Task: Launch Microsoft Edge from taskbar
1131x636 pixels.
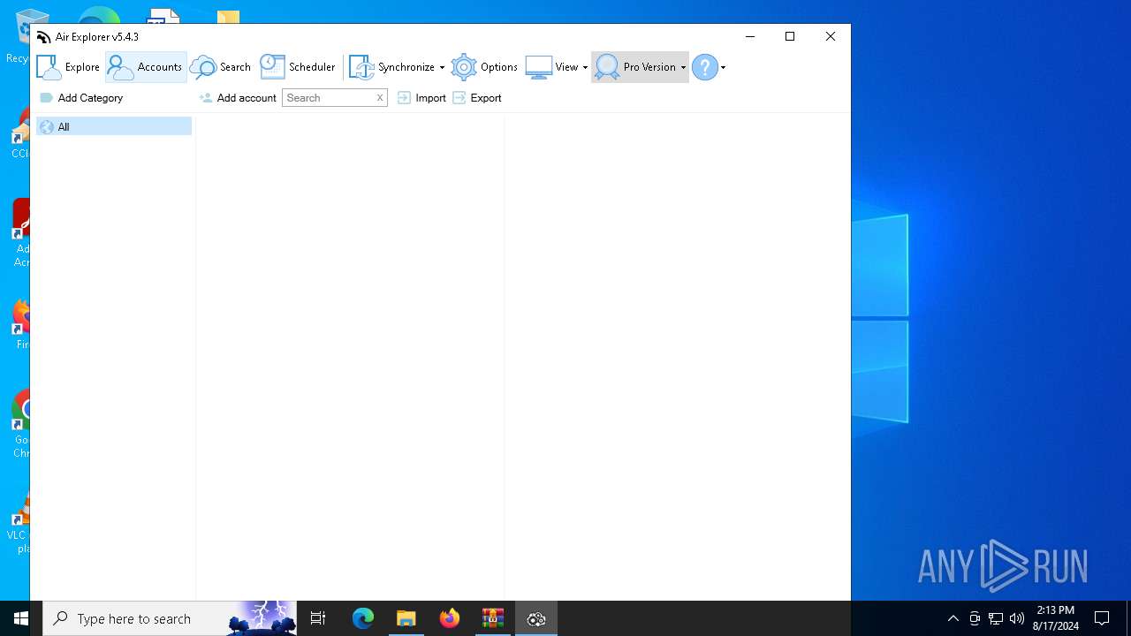Action: 363,618
